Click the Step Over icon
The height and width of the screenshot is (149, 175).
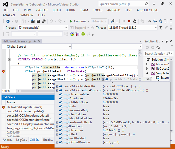tap(161, 21)
